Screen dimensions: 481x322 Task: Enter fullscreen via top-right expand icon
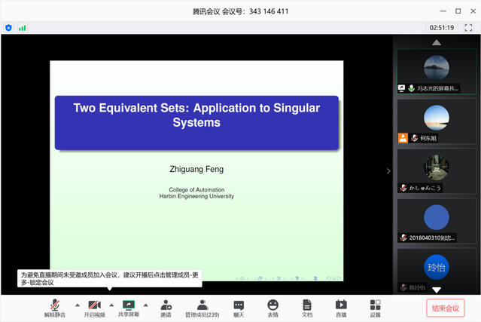(467, 27)
